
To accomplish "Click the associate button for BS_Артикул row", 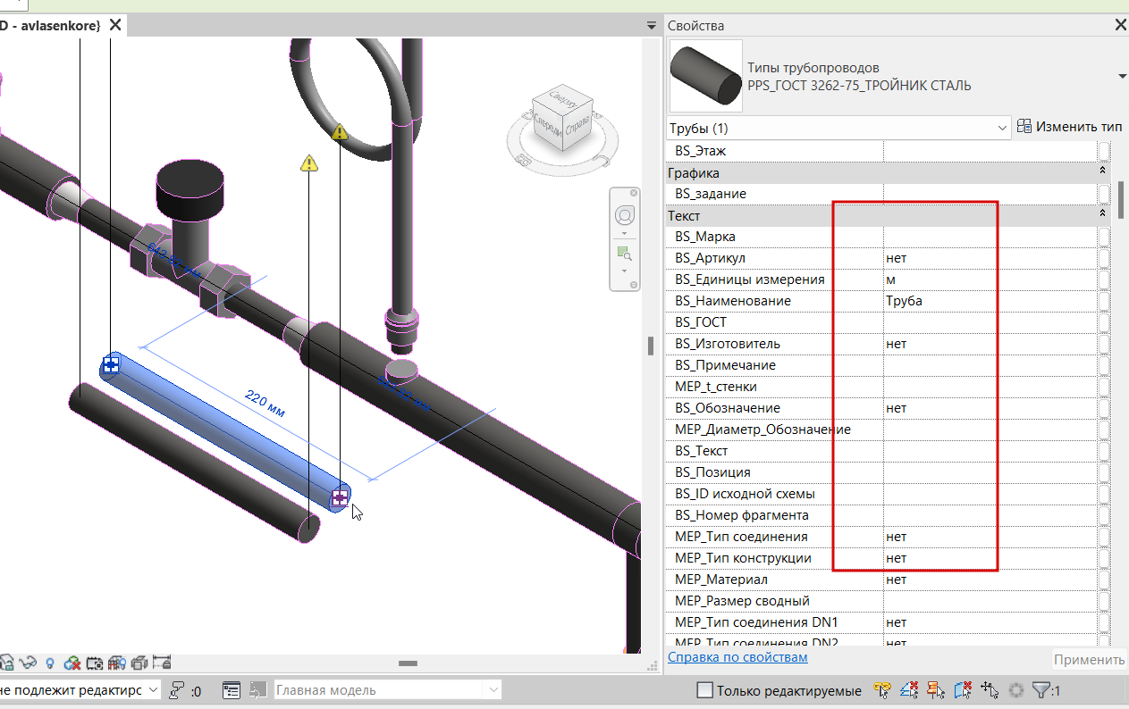I will click(x=1105, y=258).
